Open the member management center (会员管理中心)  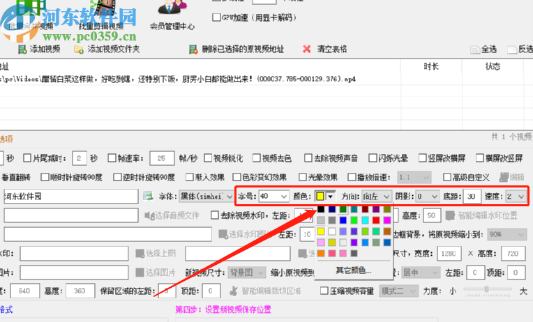coord(172,16)
